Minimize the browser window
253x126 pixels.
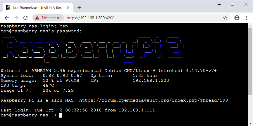[x=219, y=4]
